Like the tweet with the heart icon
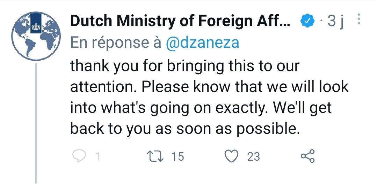The image size is (377, 184). (231, 156)
